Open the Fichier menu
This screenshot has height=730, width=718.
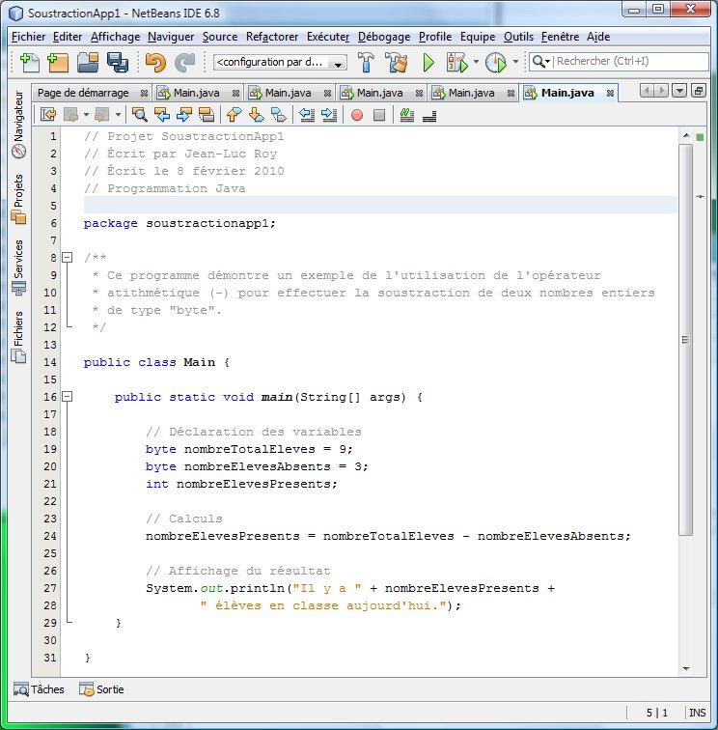tap(28, 37)
